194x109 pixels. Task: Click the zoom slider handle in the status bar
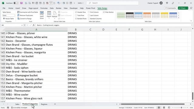pos(181,108)
